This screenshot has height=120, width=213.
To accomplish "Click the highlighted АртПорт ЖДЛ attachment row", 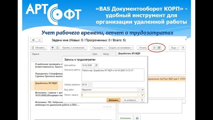I will pos(166,79).
